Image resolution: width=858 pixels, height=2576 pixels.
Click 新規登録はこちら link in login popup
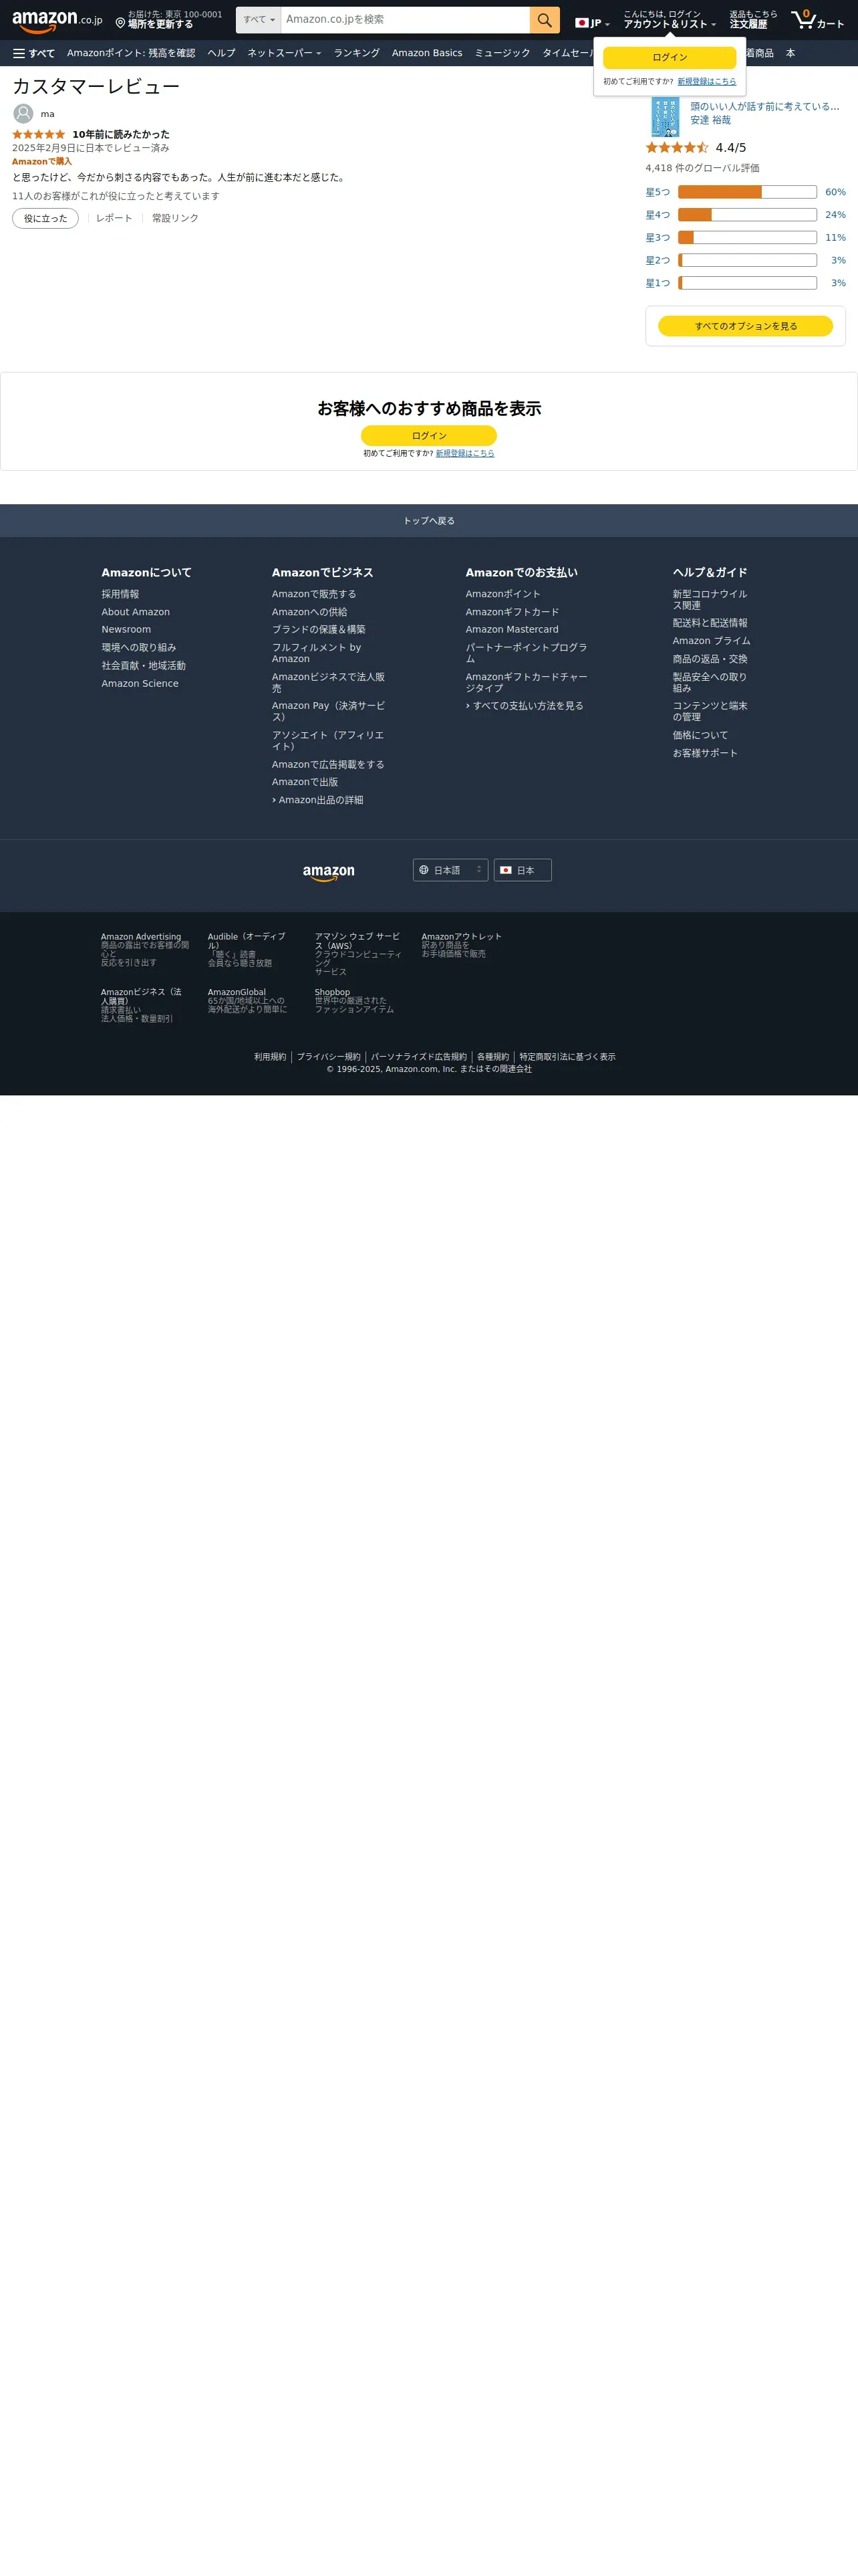[706, 82]
